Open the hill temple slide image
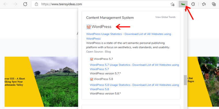The height and width of the screenshot is (109, 219). tap(56, 82)
